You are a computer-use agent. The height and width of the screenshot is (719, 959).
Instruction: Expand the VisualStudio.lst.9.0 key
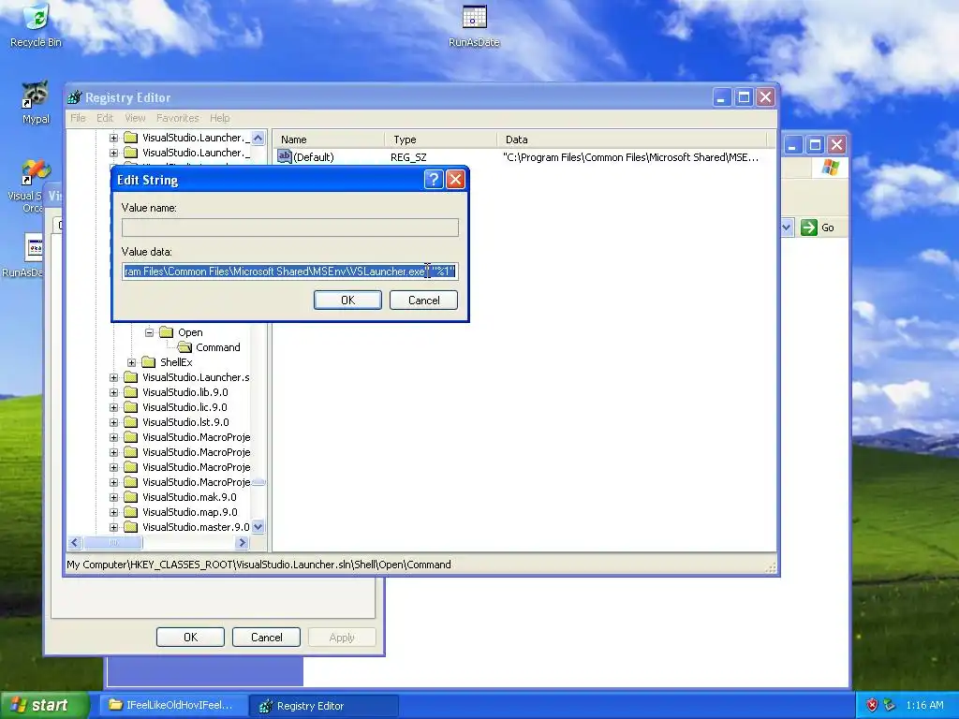[x=113, y=422]
